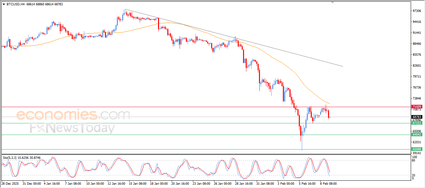Click the 4 Jan 16:00 date label
Viewport: 425px width, 188px height.
click(x=52, y=183)
